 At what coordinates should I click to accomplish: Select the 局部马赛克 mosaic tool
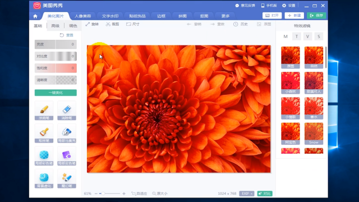67,134
